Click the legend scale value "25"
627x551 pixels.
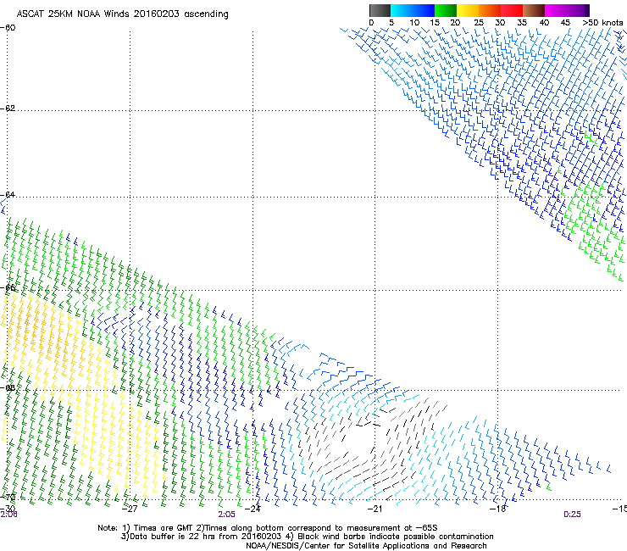(479, 23)
